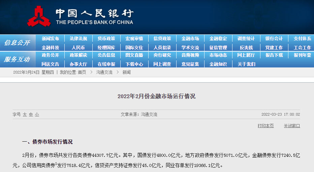
Task: Click the 信息公开 category header
Action: (17, 43)
